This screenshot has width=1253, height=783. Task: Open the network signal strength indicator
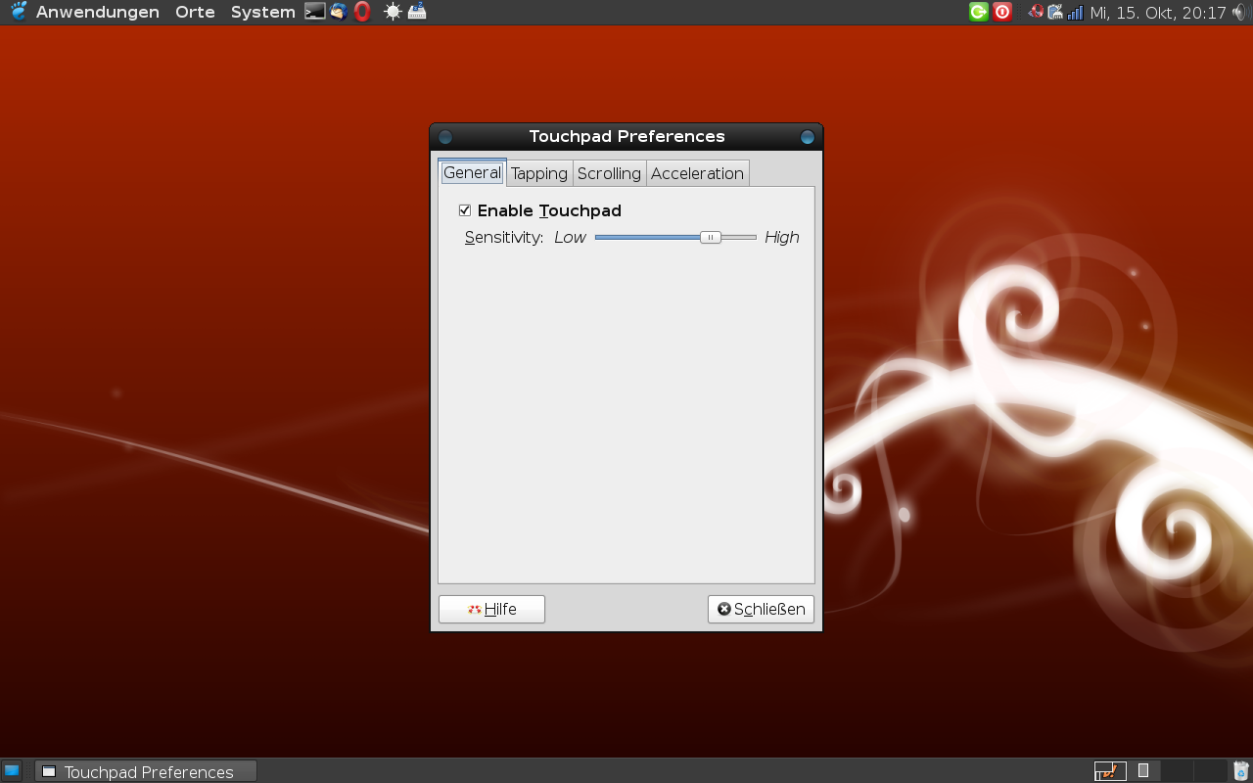[1076, 12]
